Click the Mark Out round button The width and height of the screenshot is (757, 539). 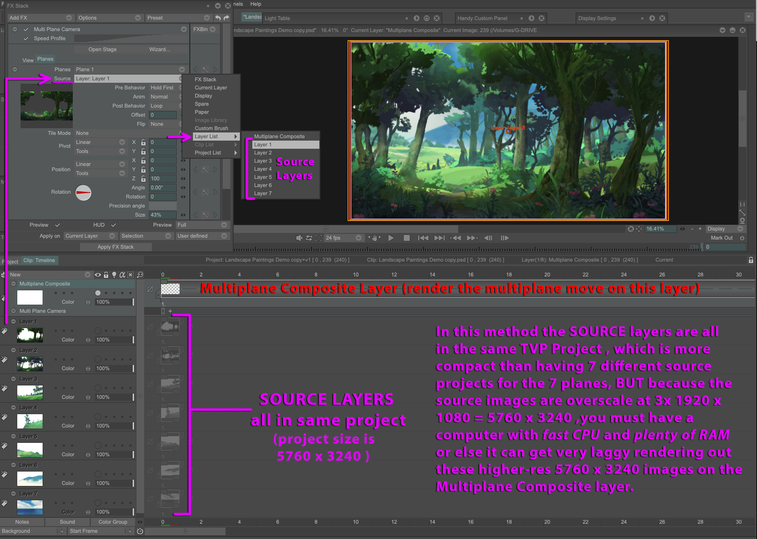742,238
